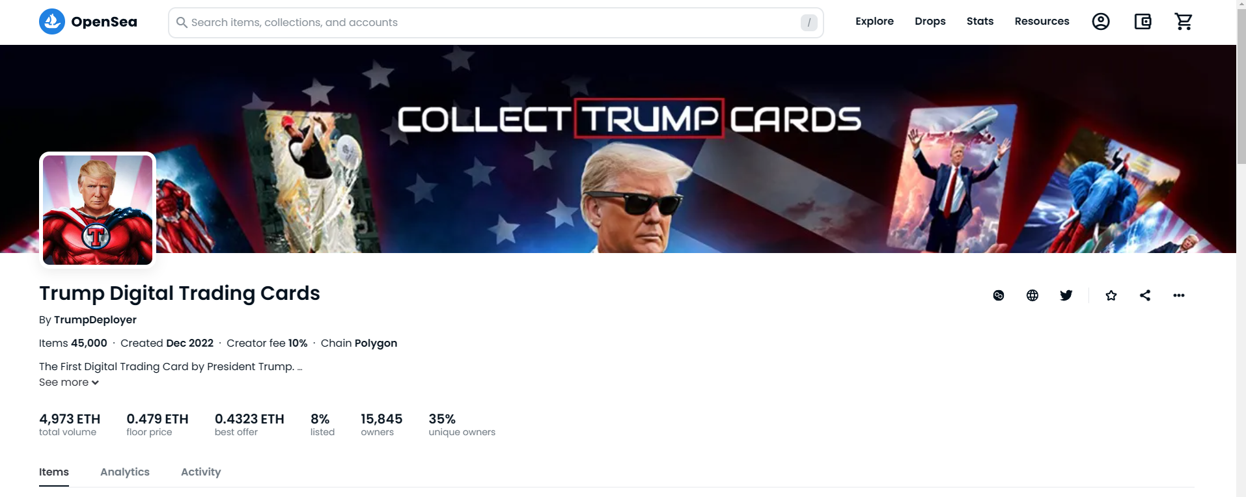The image size is (1246, 497).
Task: Open the collection's Twitter page
Action: coord(1066,295)
